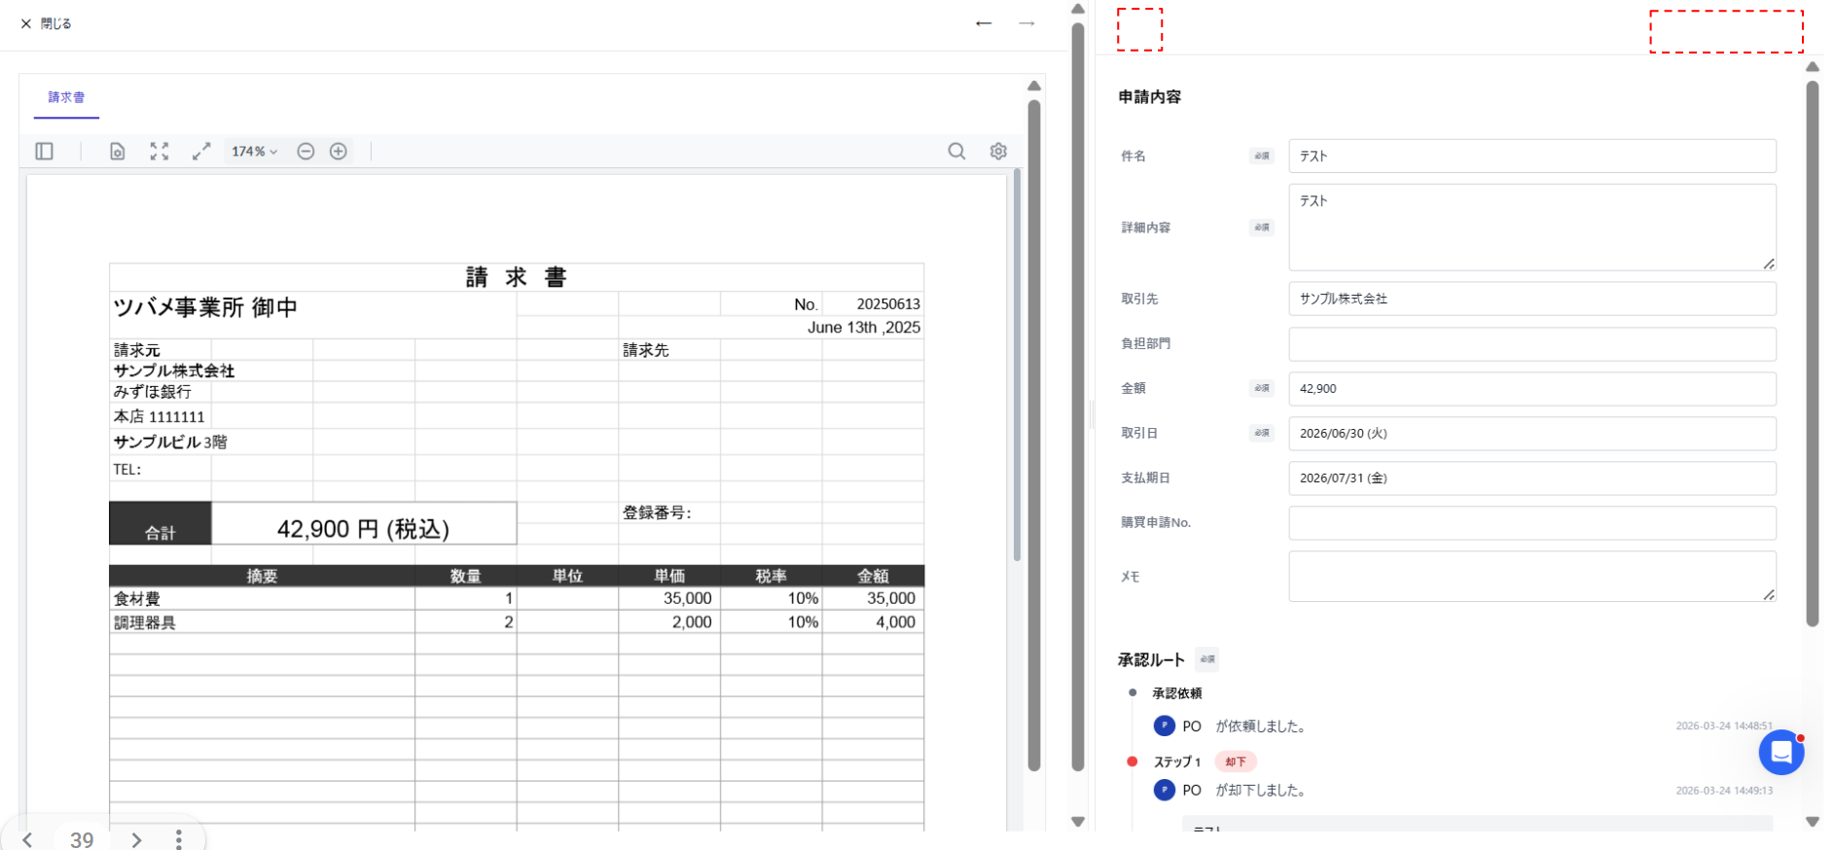The image size is (1835, 850).
Task: Click the total 42,900 円 (税込)
Action: click(363, 528)
